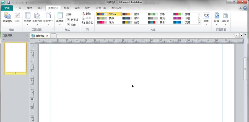Select the 出版物1 document tab
This screenshot has height=122, width=249.
point(40,36)
